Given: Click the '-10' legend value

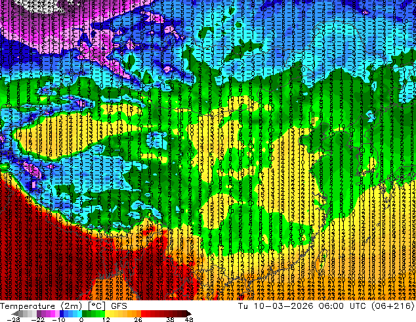Looking at the screenshot, I should point(58,319).
